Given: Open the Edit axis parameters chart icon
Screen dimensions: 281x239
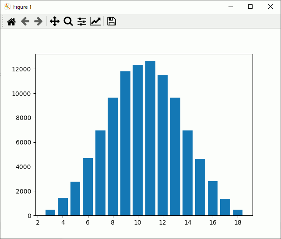Looking at the screenshot, I should pos(95,21).
